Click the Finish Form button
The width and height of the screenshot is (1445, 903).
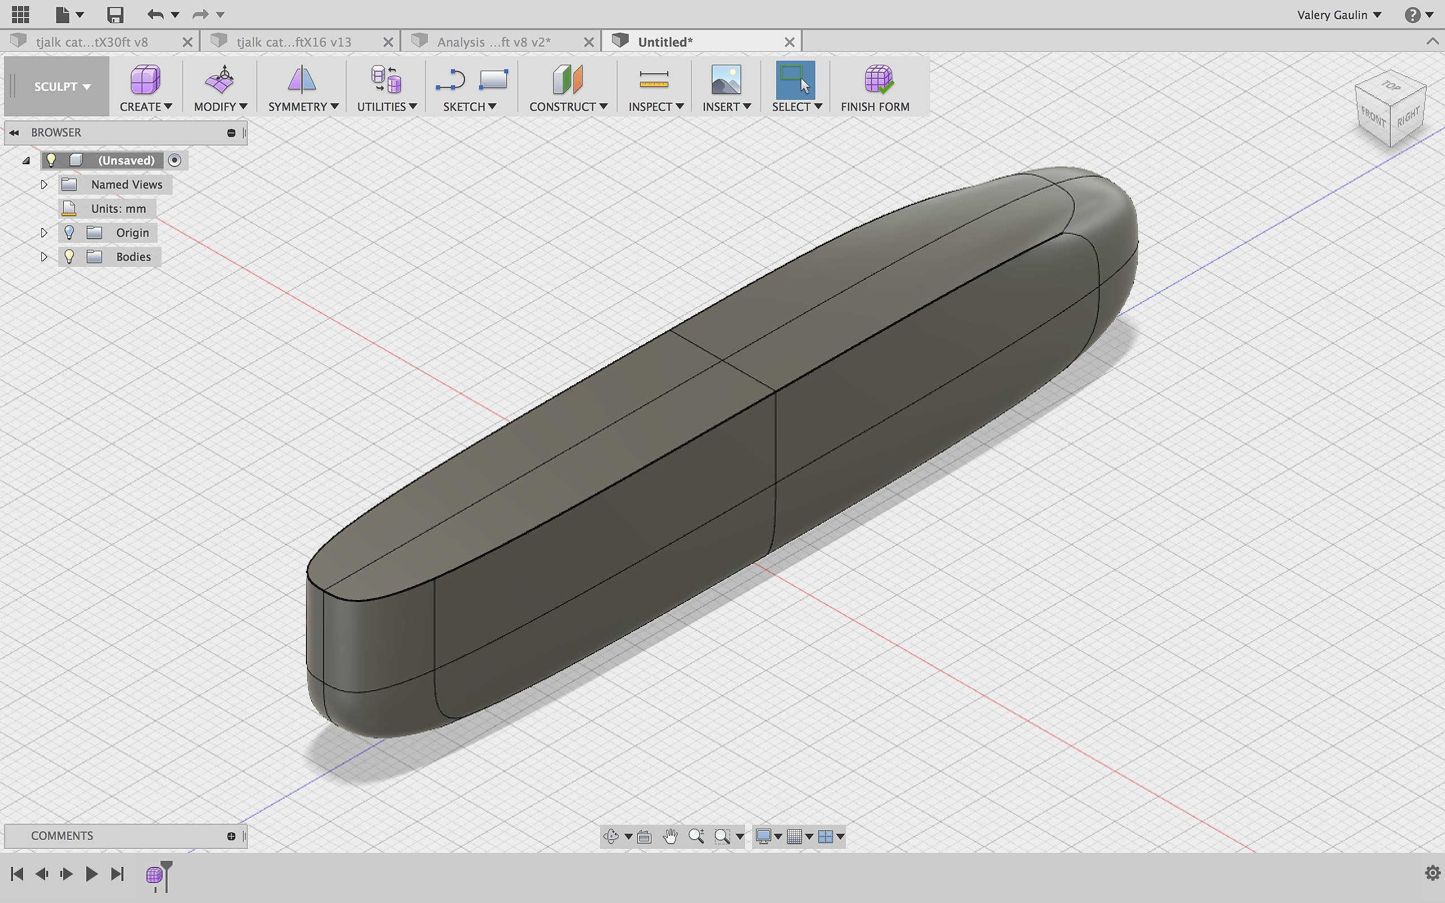(x=875, y=86)
